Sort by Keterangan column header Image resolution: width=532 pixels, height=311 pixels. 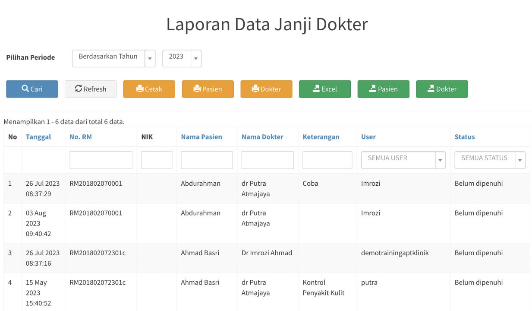[321, 137]
